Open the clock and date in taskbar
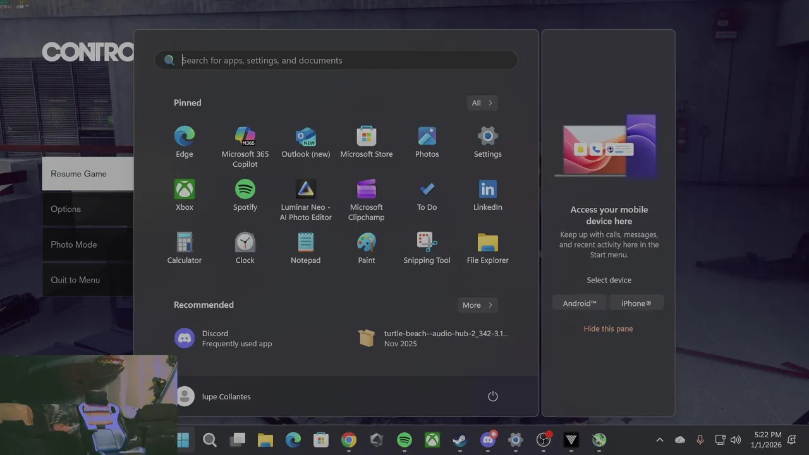This screenshot has width=809, height=455. tap(766, 440)
